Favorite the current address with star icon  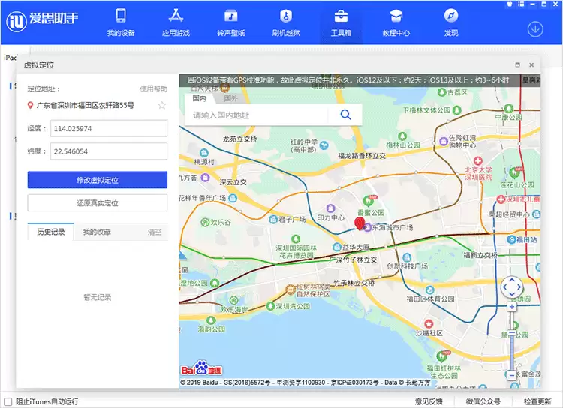[162, 105]
